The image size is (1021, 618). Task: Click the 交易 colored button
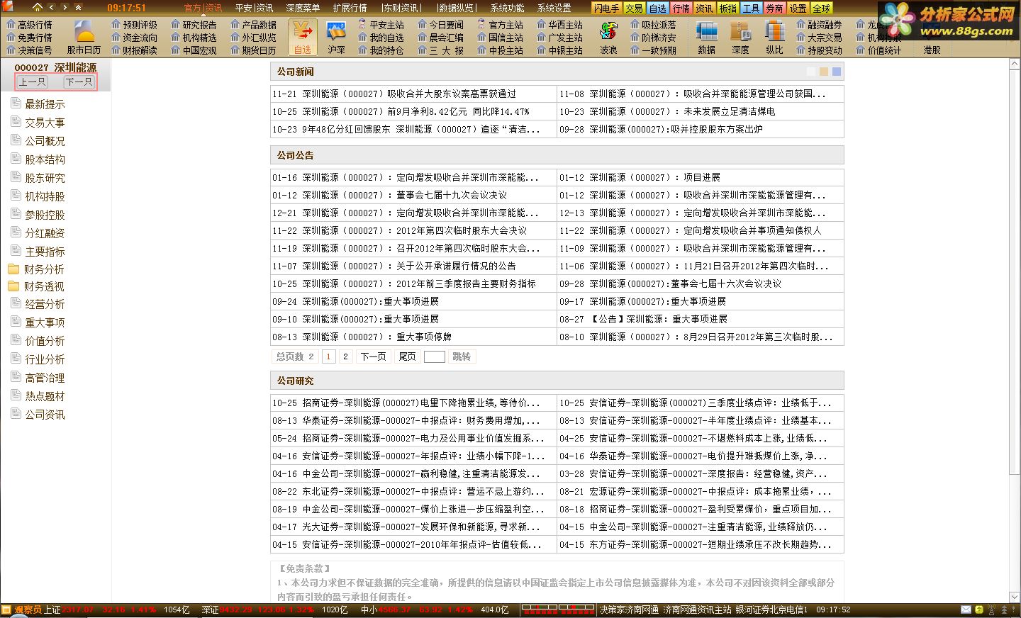(634, 8)
